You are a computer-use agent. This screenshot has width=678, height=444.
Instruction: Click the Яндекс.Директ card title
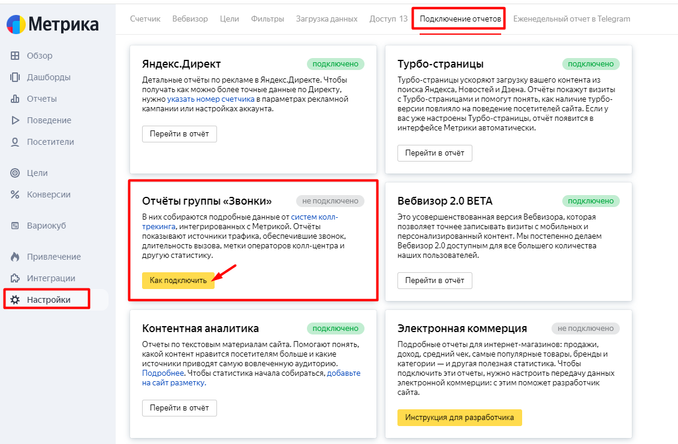pyautogui.click(x=182, y=64)
